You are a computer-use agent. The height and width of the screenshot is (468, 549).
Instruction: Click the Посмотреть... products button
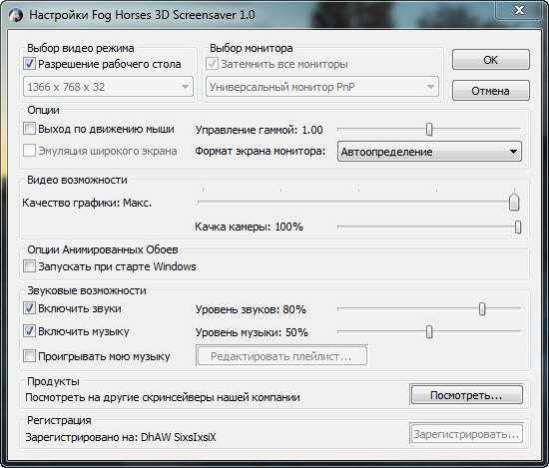[467, 395]
